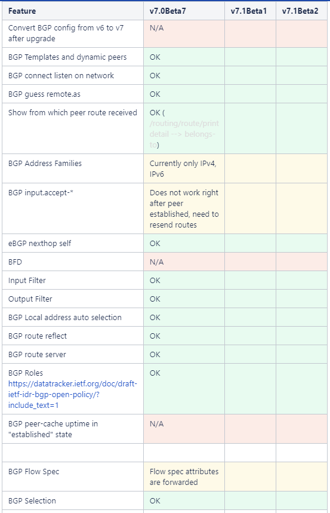Click 'Flow spec attributes are forwarded' cell
The height and width of the screenshot is (513, 330).
pos(184,477)
